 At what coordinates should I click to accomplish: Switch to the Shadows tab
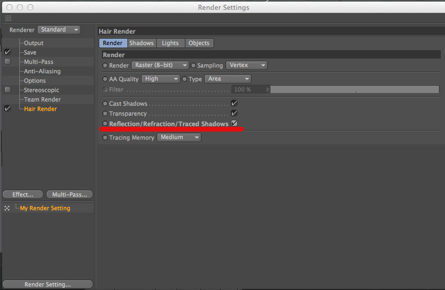(x=142, y=43)
